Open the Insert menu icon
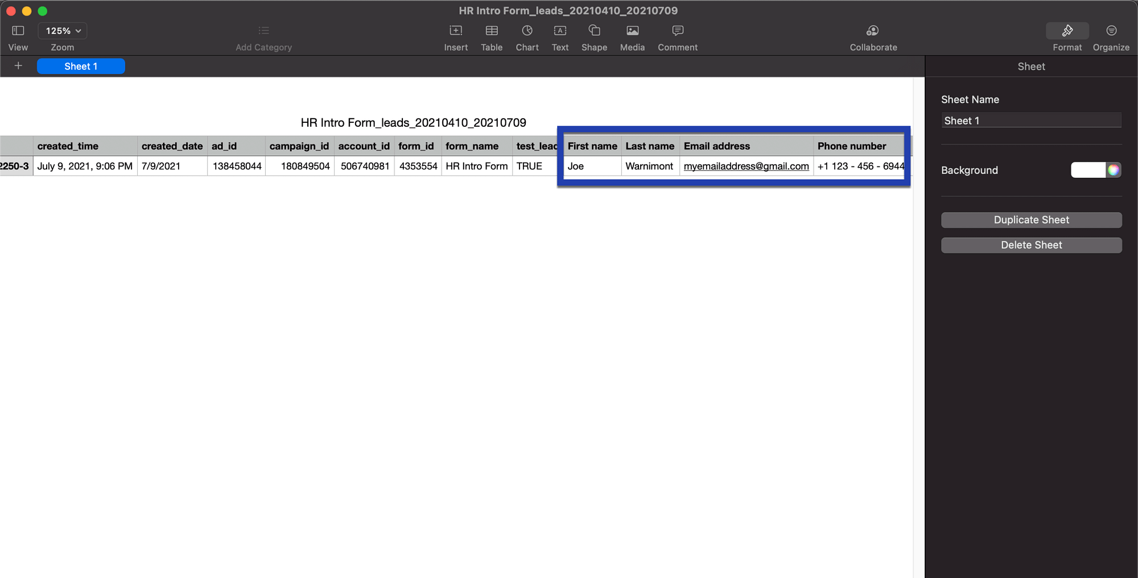1138x578 pixels. (456, 31)
